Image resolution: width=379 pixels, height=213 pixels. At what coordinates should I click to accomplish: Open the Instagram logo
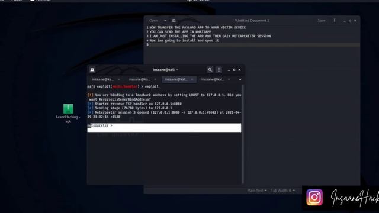(x=314, y=197)
